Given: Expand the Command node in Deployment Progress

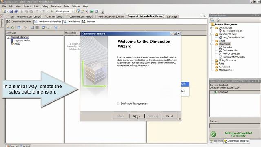Looking at the screenshot, I should click(216, 92).
